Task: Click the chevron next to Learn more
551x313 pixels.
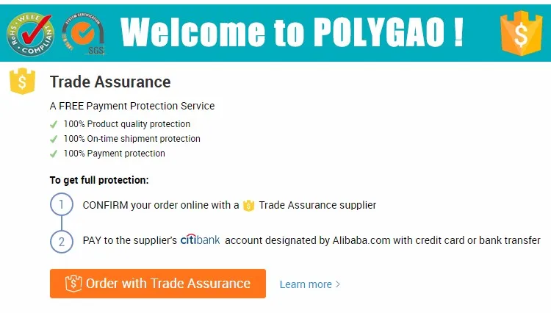Action: coord(338,284)
